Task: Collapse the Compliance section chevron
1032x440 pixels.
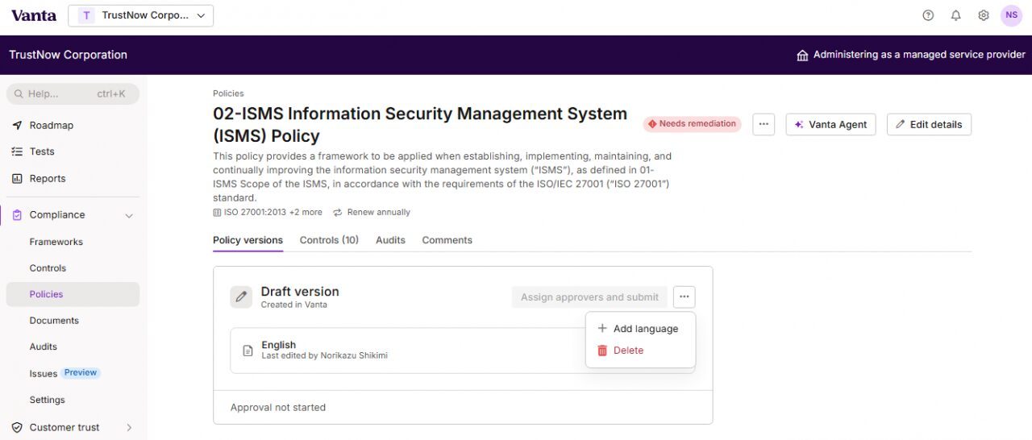Action: tap(129, 215)
